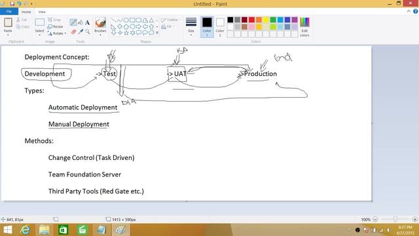Choose the pink palette swatch

coord(251,27)
